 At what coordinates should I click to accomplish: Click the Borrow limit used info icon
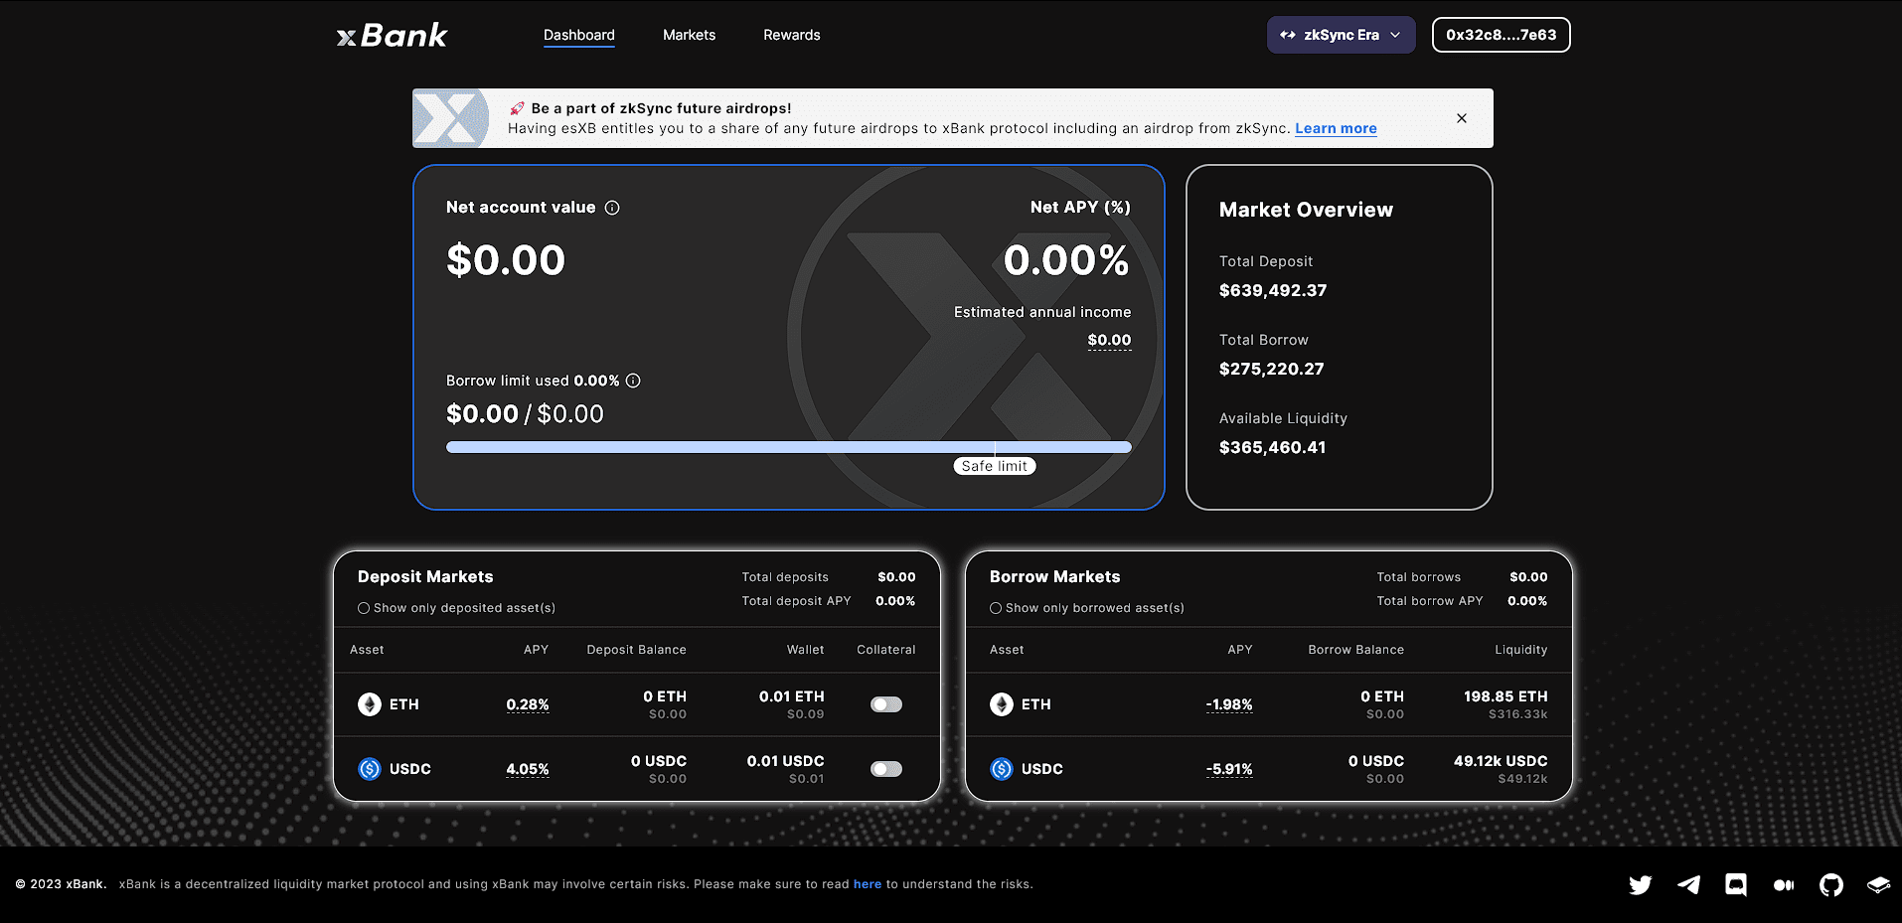(x=633, y=381)
